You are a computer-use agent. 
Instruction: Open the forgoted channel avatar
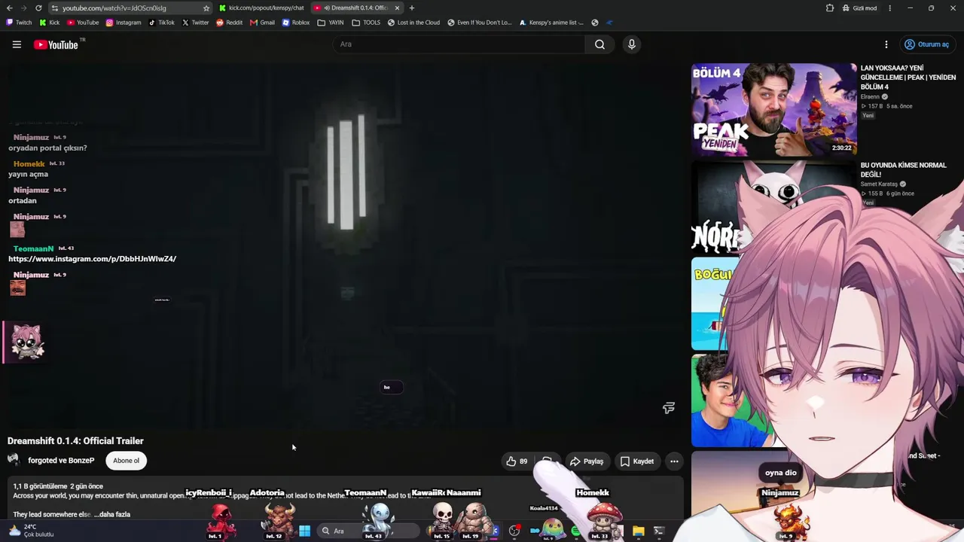14,460
